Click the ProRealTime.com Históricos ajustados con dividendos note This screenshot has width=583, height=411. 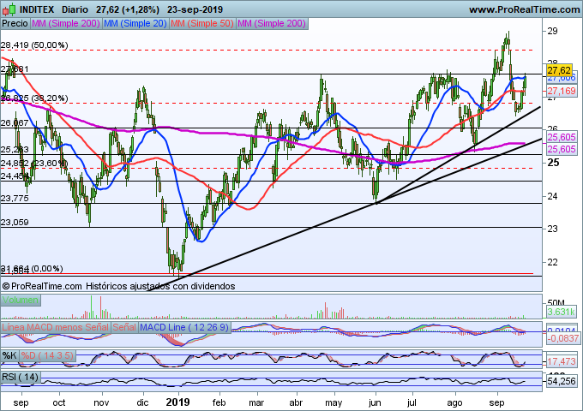click(x=118, y=286)
